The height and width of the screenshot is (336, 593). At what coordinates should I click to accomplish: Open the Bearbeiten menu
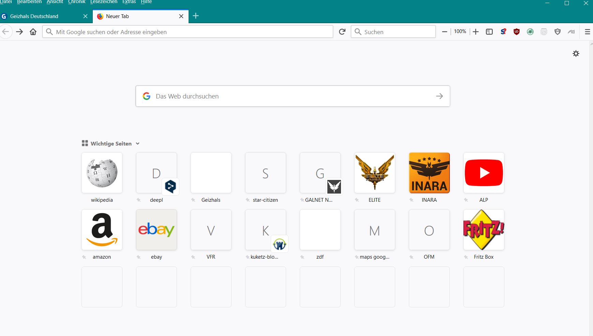(29, 2)
